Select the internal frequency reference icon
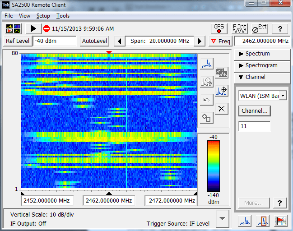 240,28
